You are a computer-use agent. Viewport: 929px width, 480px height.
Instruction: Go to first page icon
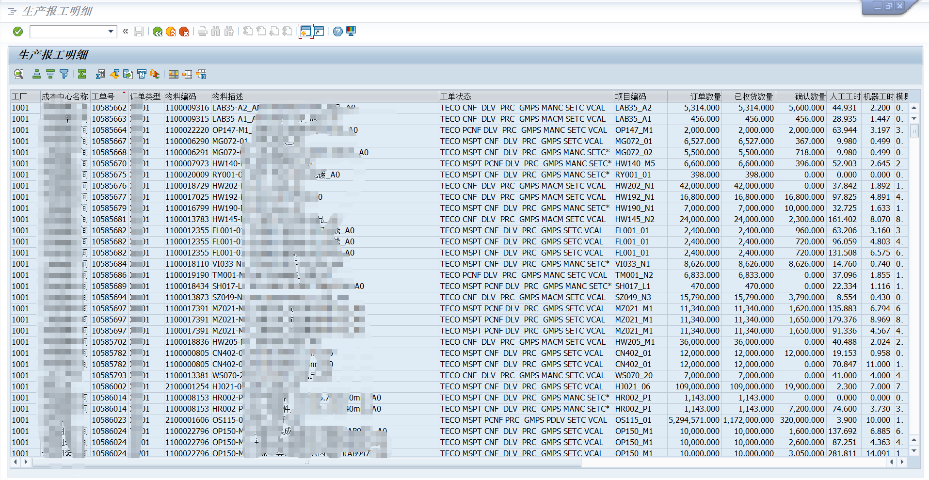[x=248, y=32]
